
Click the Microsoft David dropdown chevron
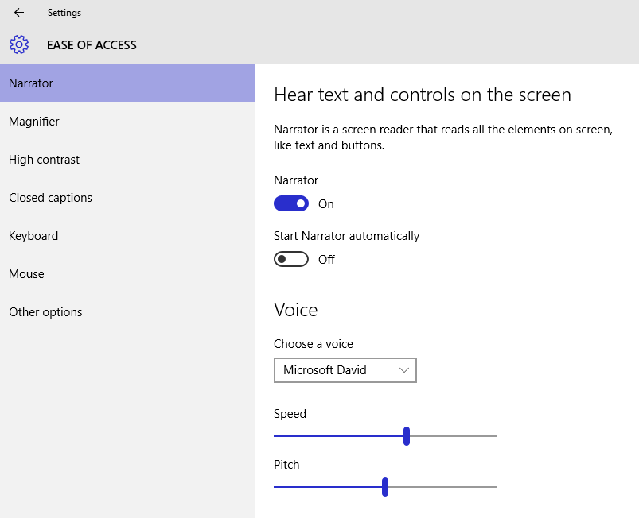tap(404, 370)
